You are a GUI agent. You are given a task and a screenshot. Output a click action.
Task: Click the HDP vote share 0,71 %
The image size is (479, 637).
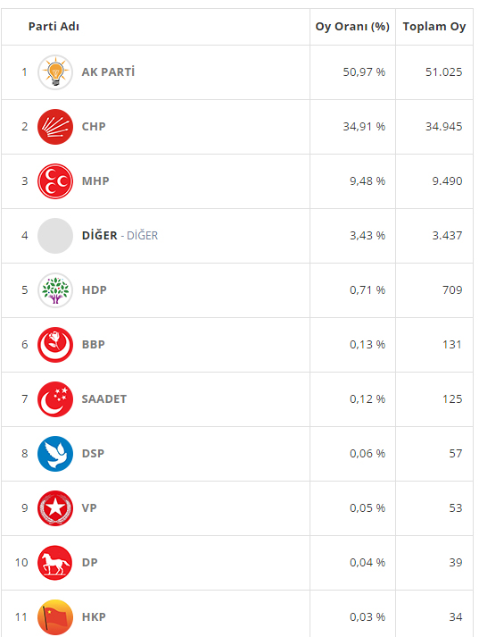pyautogui.click(x=368, y=290)
